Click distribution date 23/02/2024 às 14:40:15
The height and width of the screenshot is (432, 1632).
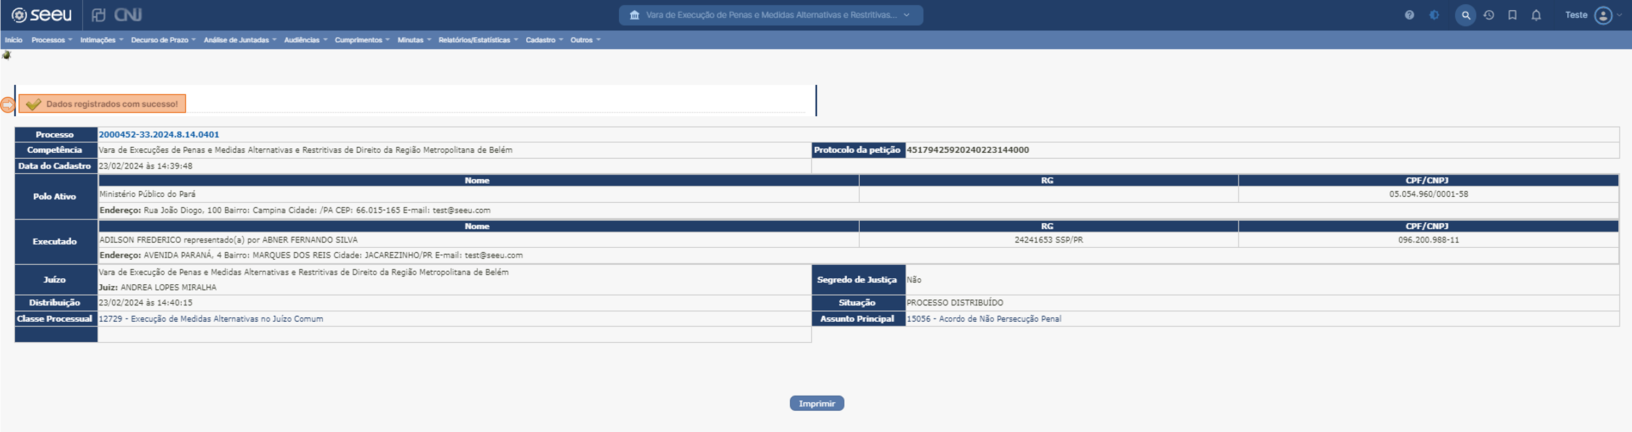pos(146,303)
